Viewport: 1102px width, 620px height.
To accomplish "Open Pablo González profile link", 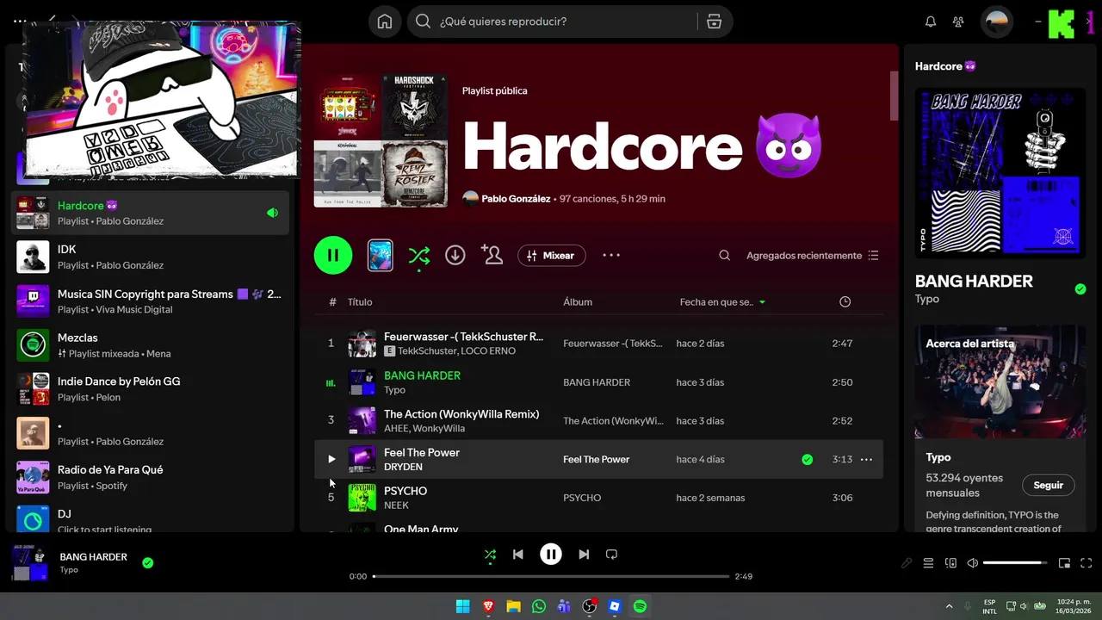I will click(516, 199).
